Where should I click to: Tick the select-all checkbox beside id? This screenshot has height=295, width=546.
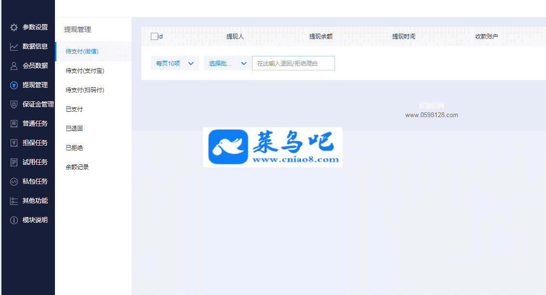pos(154,36)
